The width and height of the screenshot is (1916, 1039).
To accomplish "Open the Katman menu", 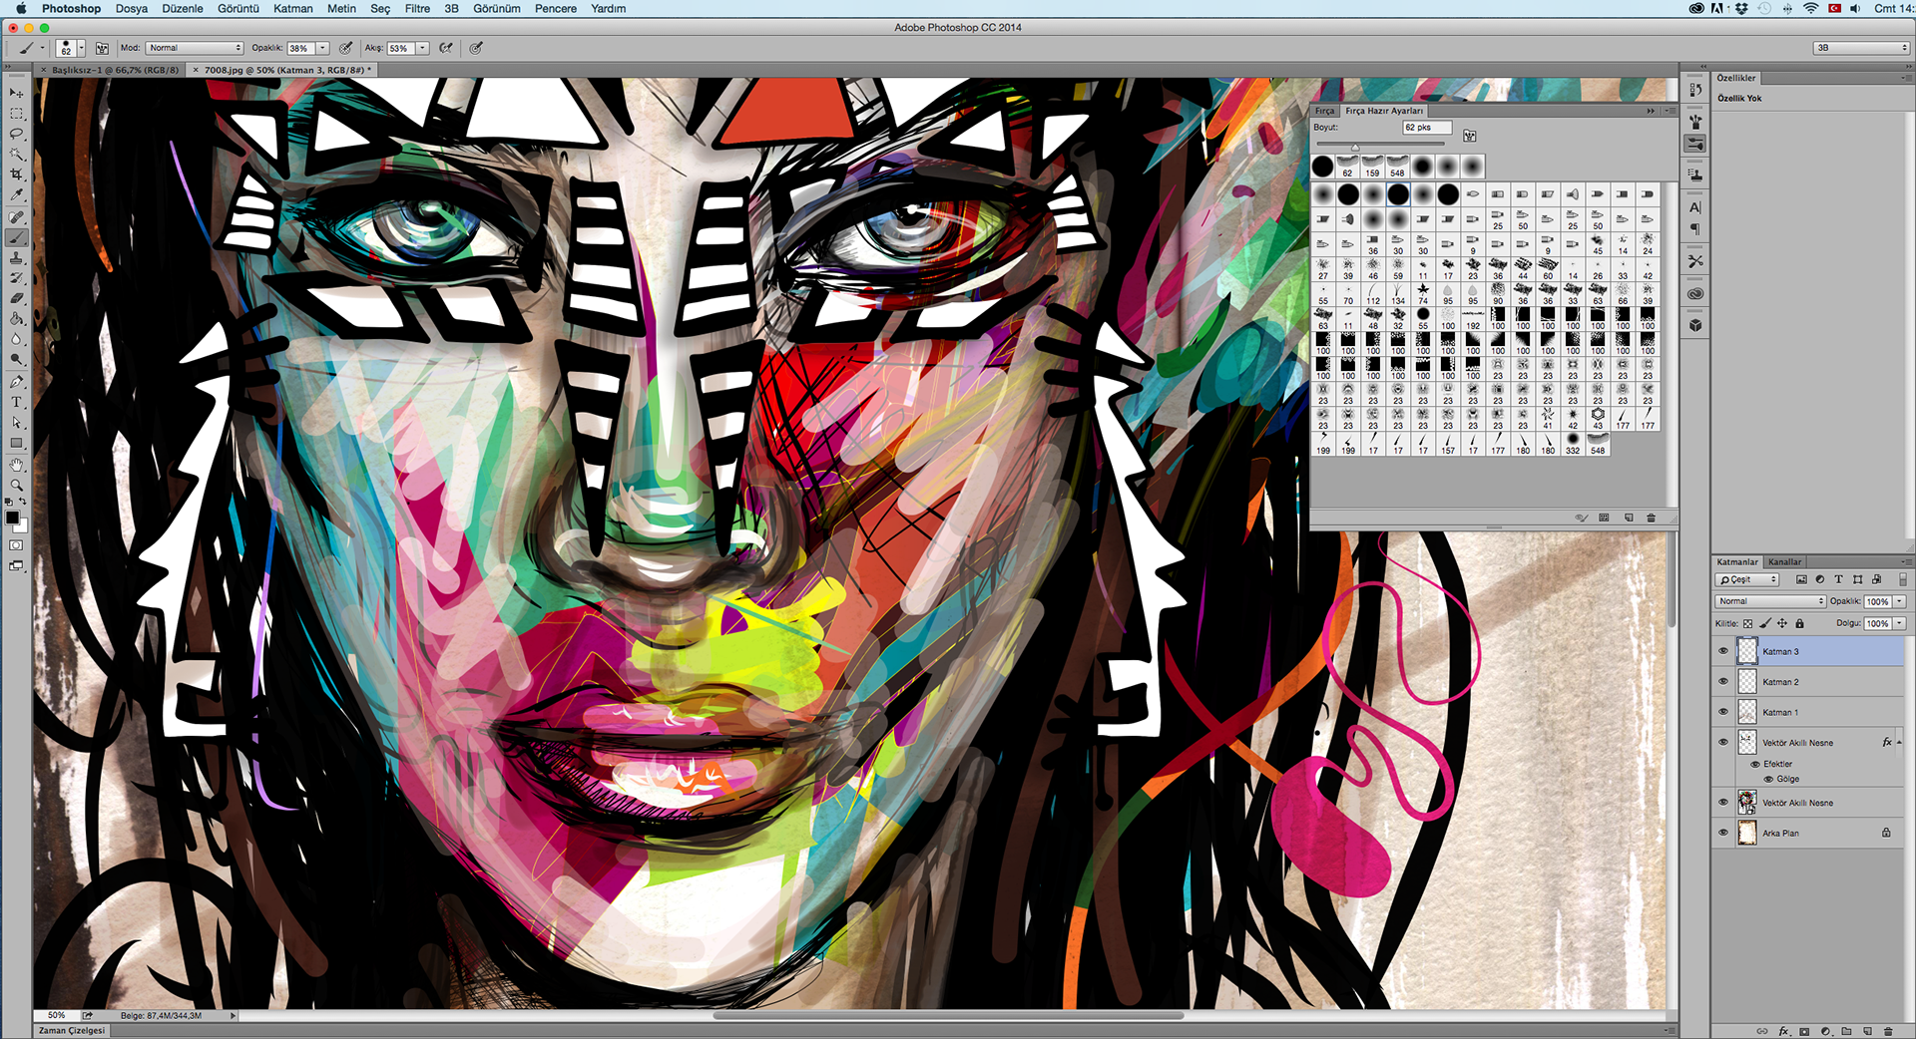I will tap(293, 8).
